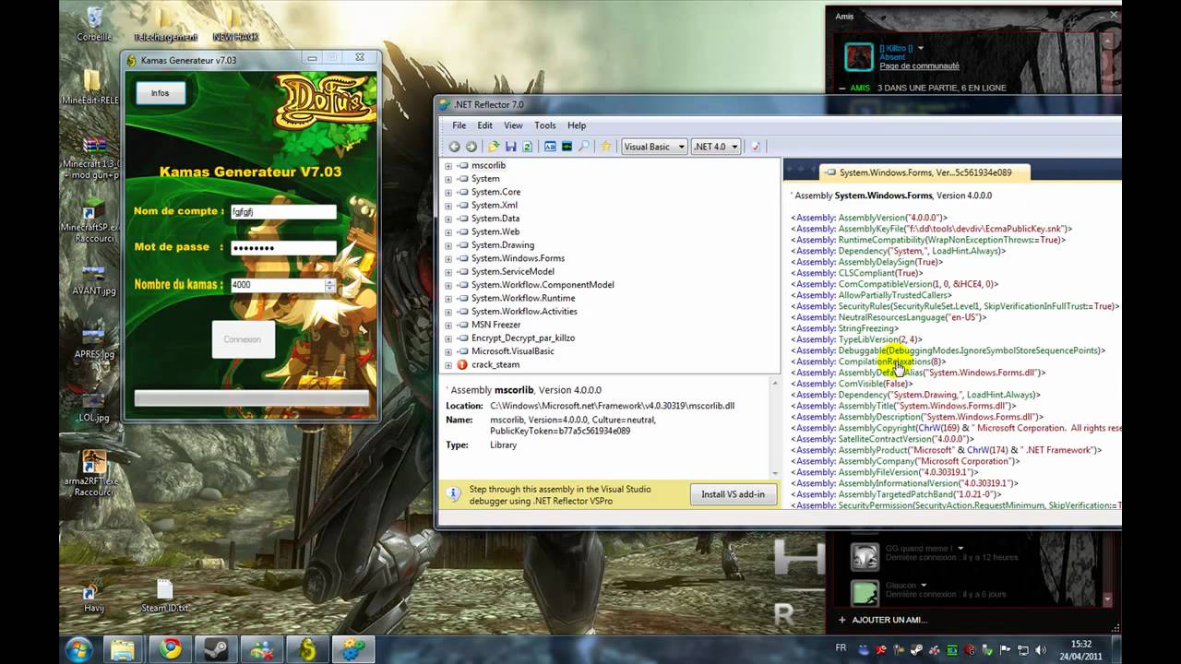1181x664 pixels.
Task: Go forward in .NET Reflector navigation
Action: 471,147
